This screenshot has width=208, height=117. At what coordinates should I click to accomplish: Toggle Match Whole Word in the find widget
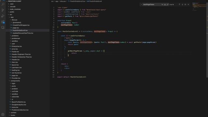tap(165, 5)
